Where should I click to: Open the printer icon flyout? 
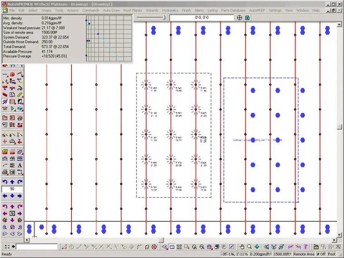[x=5, y=172]
